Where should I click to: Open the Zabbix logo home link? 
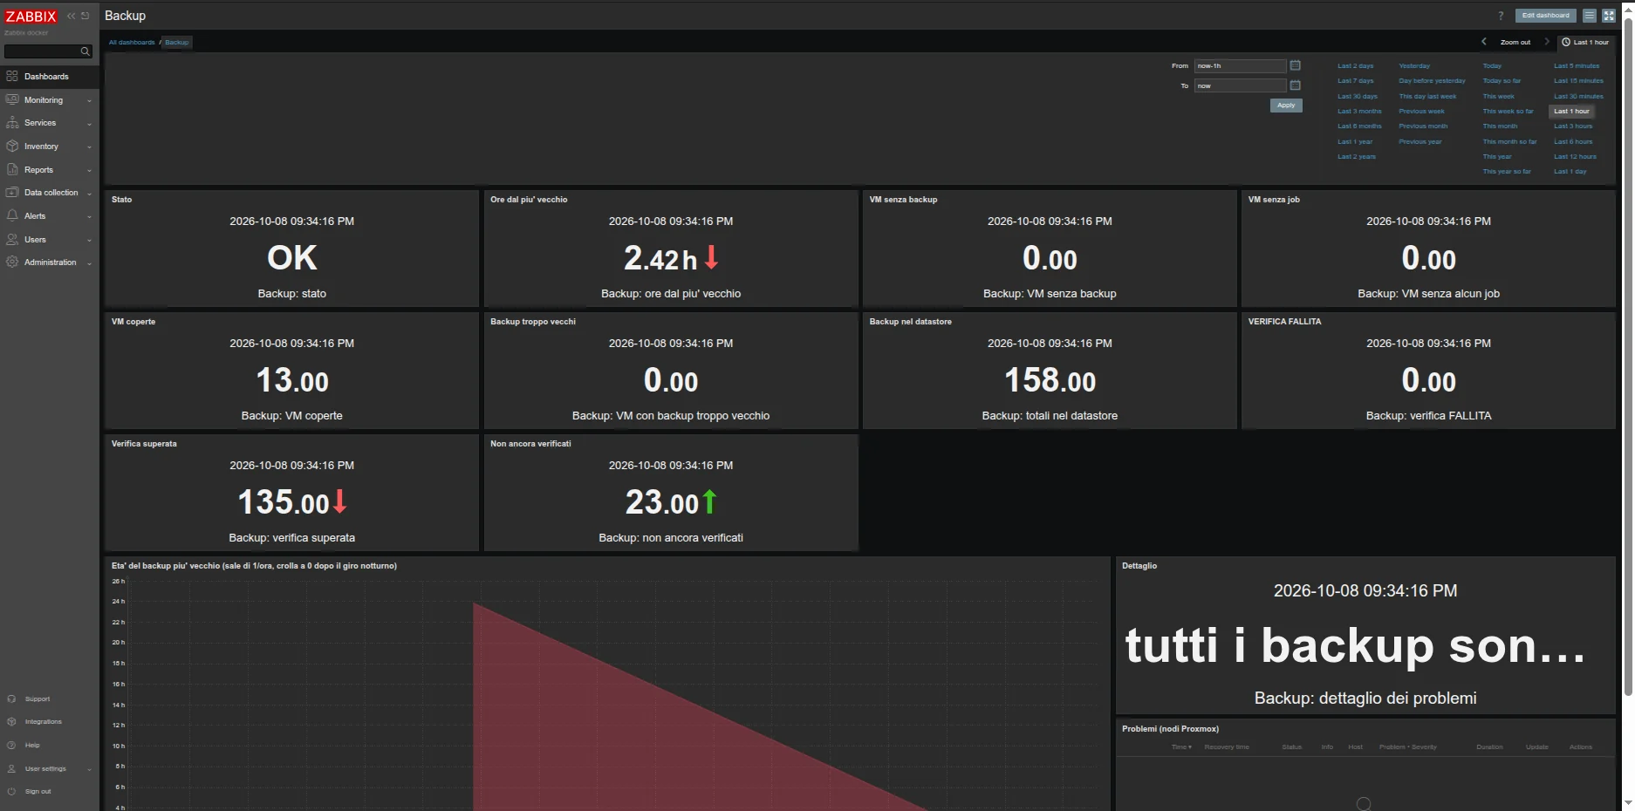click(x=31, y=17)
